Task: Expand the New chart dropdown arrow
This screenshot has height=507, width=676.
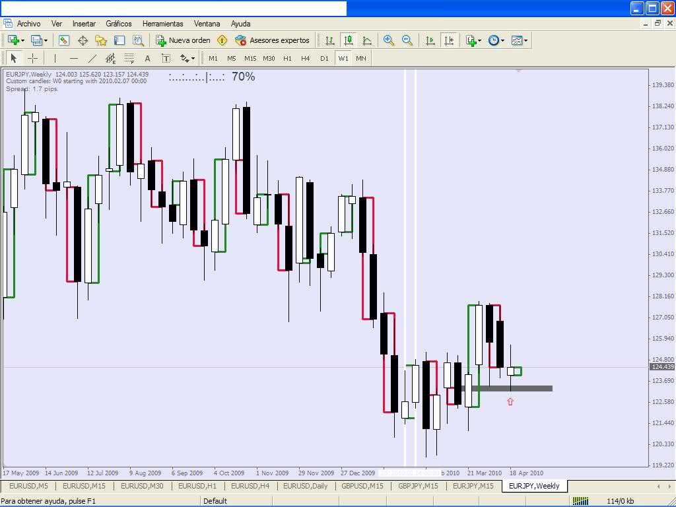Action: click(23, 40)
